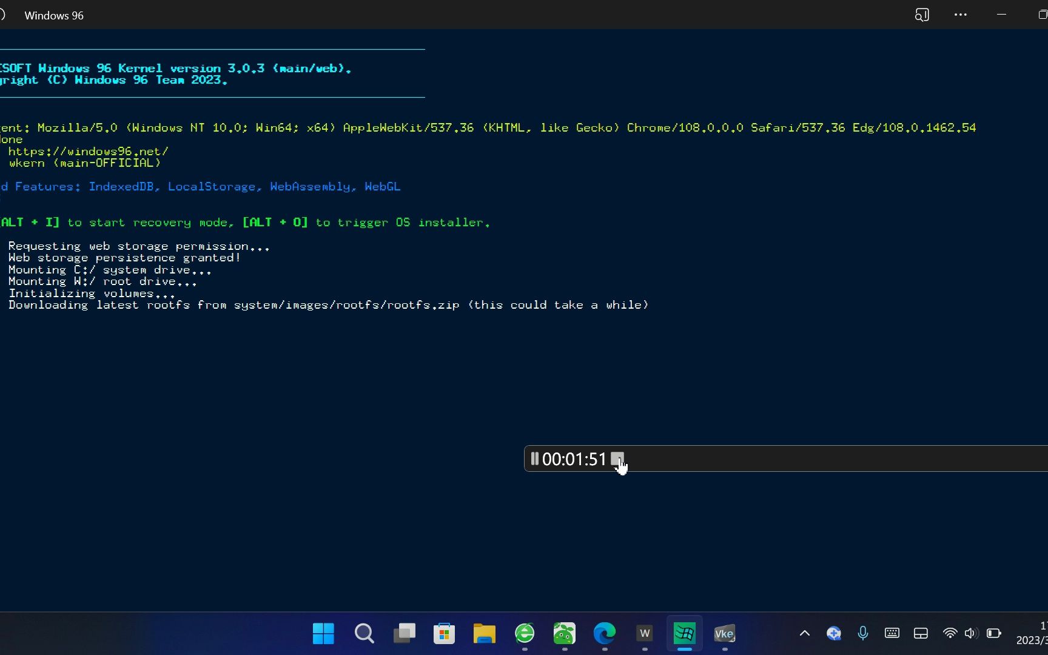Click 'Web storage persistence granted!' line
The image size is (1048, 655).
[124, 257]
